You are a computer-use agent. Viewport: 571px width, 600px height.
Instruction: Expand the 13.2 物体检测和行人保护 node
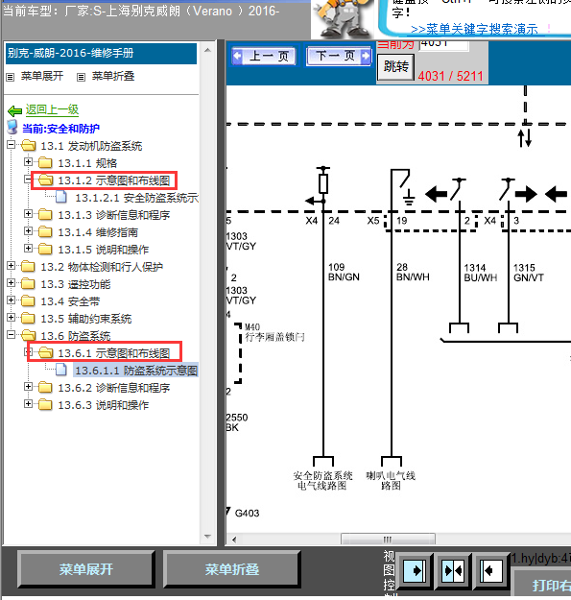(11, 265)
